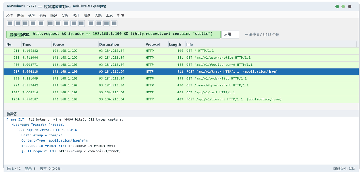This screenshot has height=174, width=362.
Task: Open the 无线 menu
Action: click(x=98, y=15)
